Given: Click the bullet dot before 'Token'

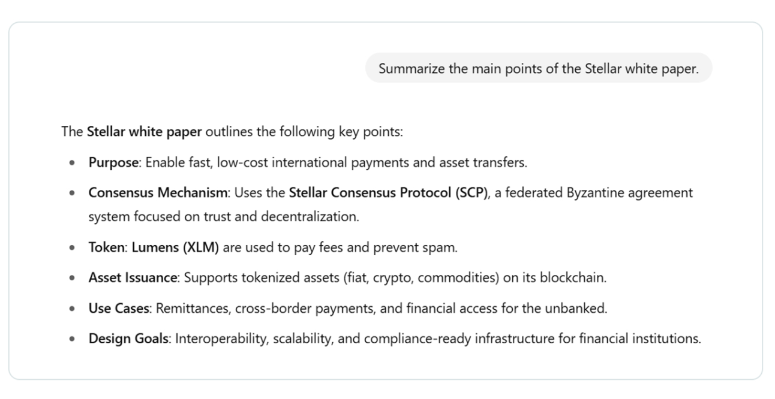Looking at the screenshot, I should (73, 248).
